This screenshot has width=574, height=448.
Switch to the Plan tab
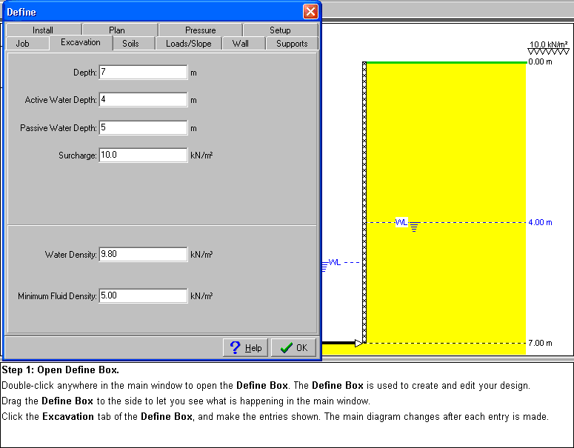pyautogui.click(x=117, y=30)
